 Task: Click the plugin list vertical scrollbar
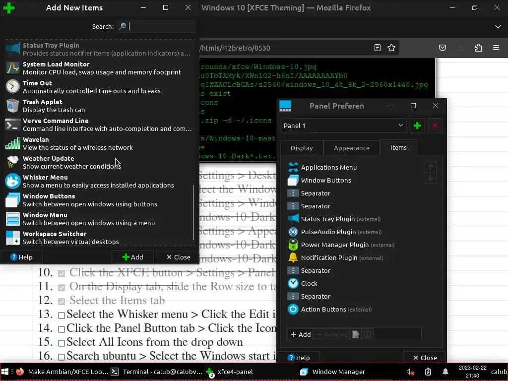[193, 212]
